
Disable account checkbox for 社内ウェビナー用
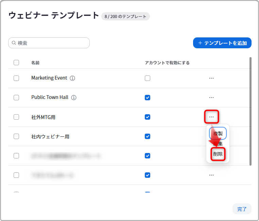tap(148, 136)
